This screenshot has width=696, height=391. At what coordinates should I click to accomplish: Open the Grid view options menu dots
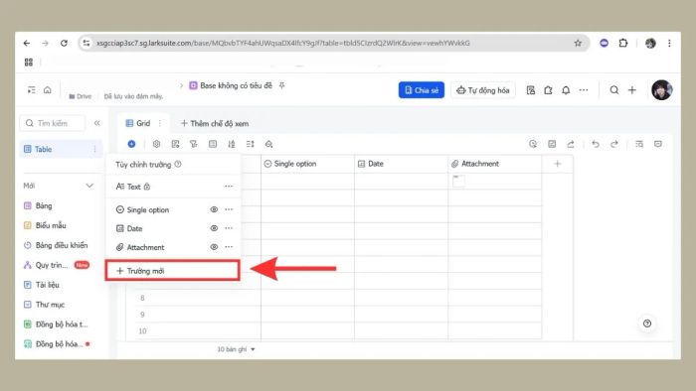coord(160,123)
